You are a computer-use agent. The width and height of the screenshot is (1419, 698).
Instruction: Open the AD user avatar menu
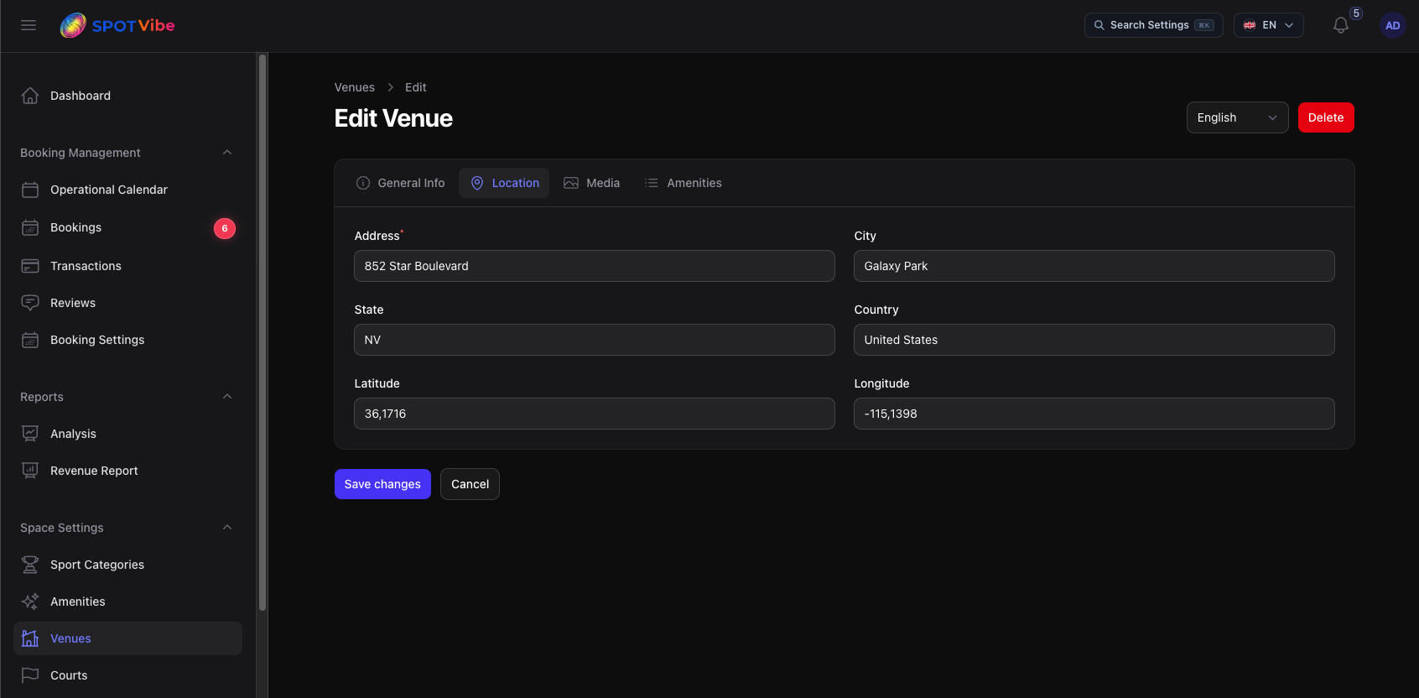[1392, 25]
